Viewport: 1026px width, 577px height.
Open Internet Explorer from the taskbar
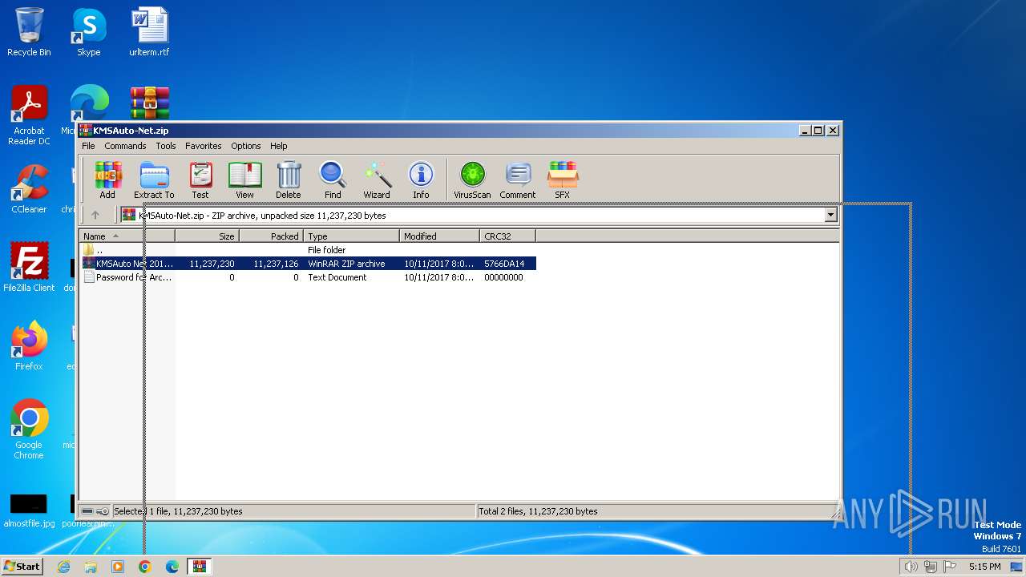coord(63,567)
